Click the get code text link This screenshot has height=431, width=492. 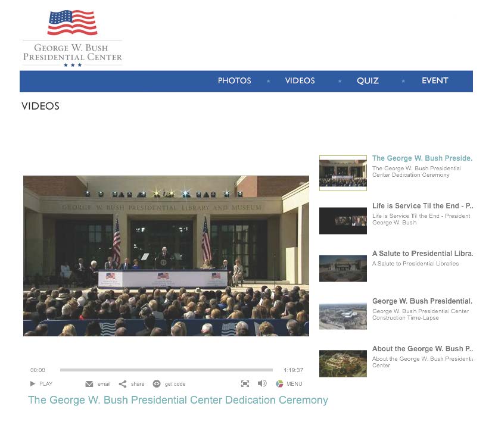click(175, 384)
